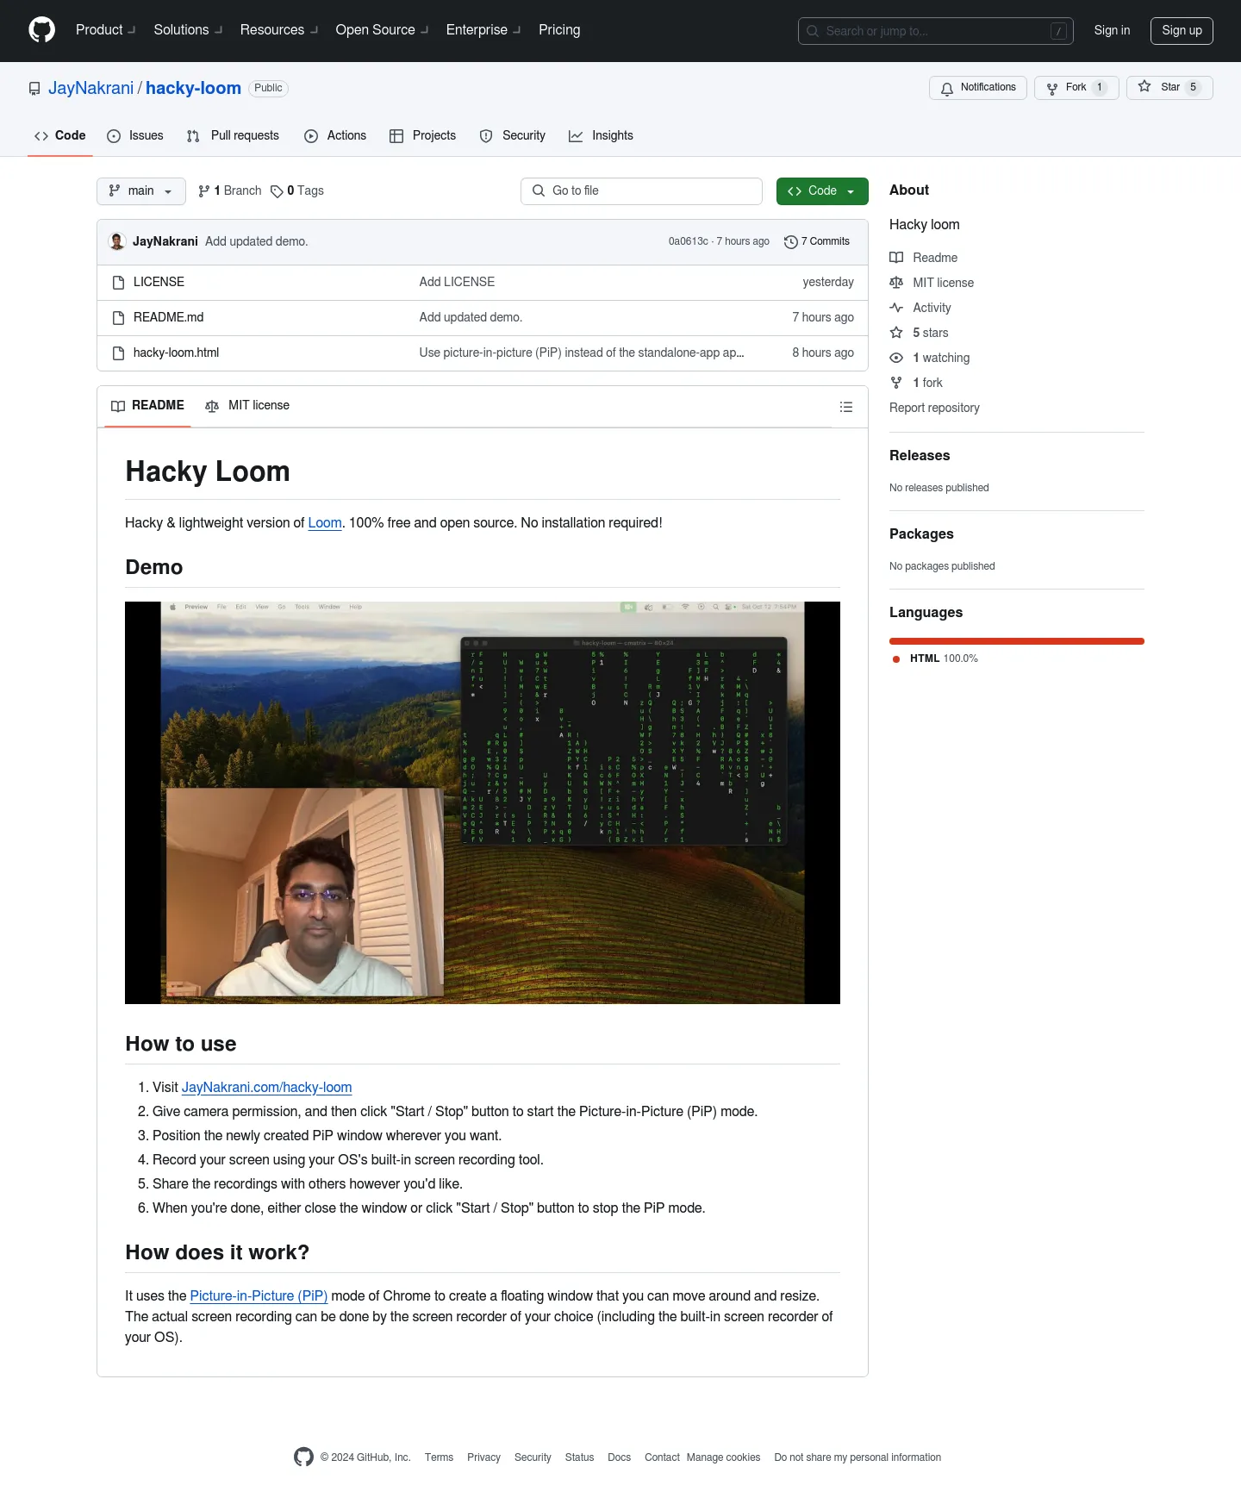Image resolution: width=1241 pixels, height=1504 pixels.
Task: Click the footer GitHub logo icon
Action: coord(303,1457)
